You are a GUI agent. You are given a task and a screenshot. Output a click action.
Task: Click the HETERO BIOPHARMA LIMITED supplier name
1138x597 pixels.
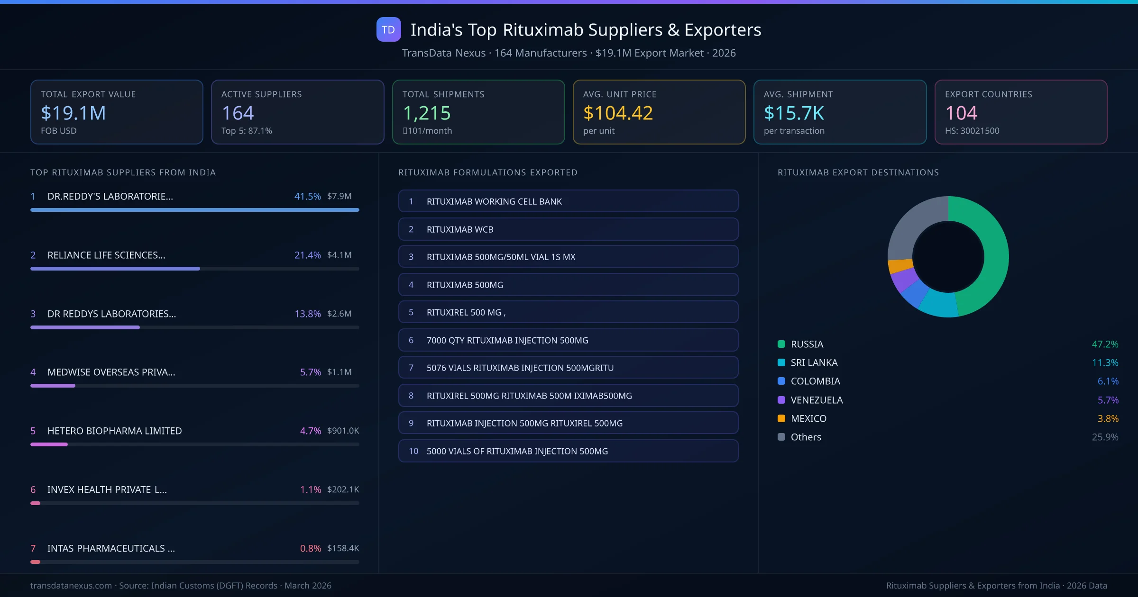(x=114, y=431)
